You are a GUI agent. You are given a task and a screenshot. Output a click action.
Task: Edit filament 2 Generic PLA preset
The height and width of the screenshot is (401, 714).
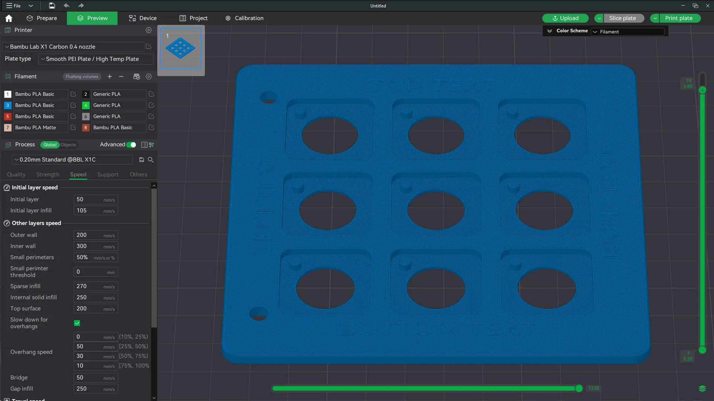tap(151, 94)
